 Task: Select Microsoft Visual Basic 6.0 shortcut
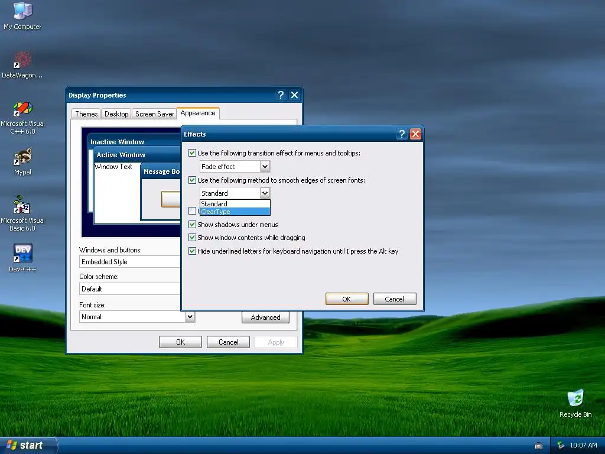pos(22,214)
